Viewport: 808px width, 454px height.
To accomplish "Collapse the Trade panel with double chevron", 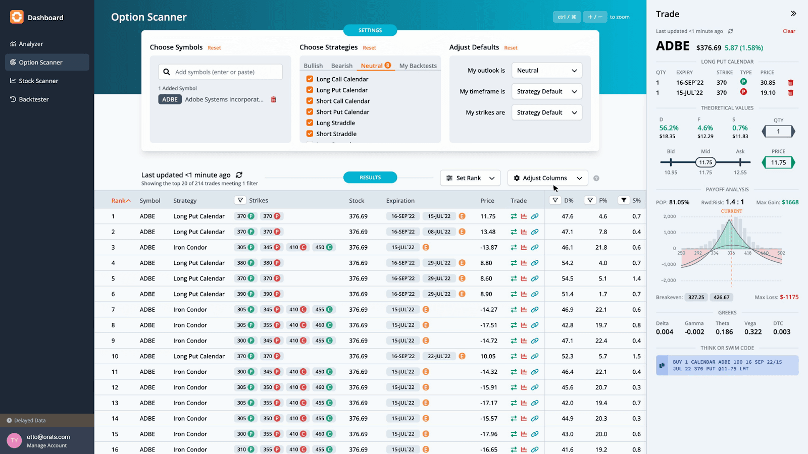I will point(793,14).
